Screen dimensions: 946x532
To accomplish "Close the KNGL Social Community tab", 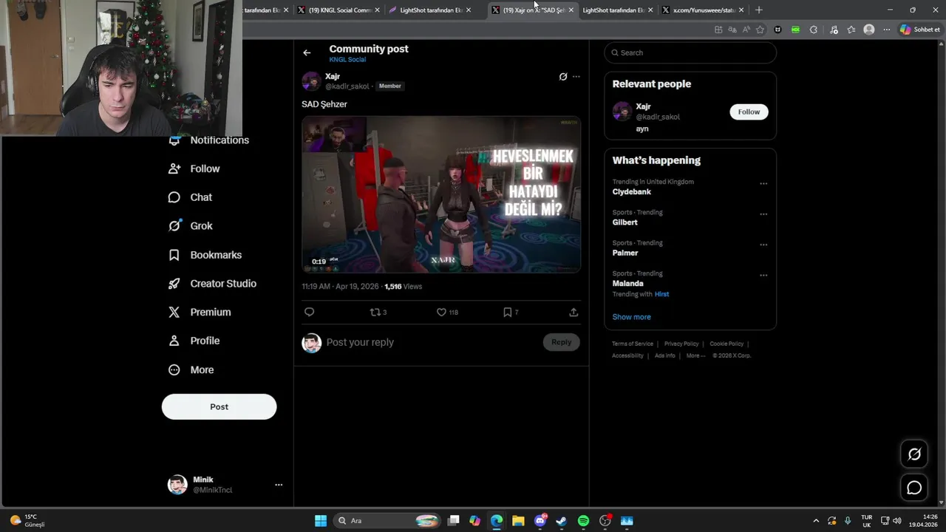I will (x=377, y=10).
